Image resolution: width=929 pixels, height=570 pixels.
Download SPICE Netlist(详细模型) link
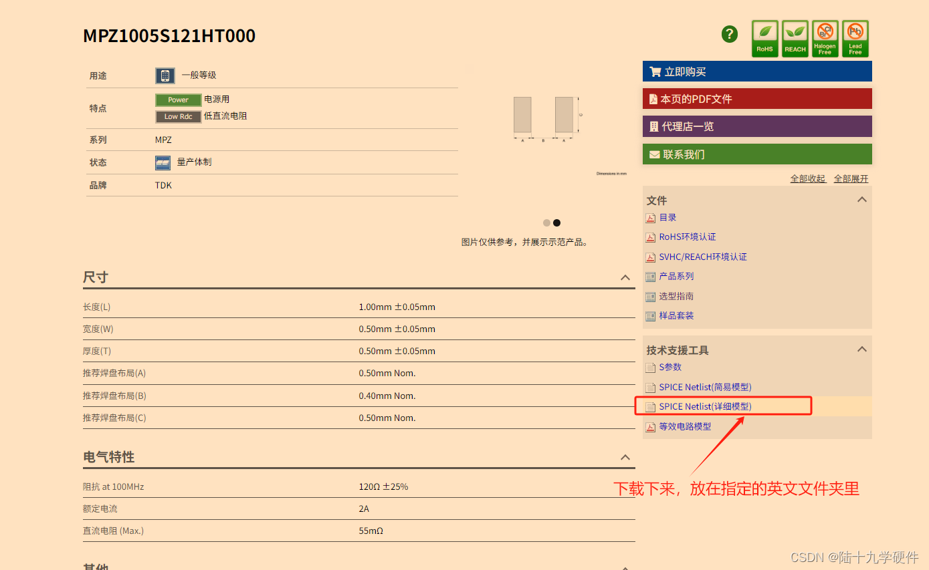(705, 407)
